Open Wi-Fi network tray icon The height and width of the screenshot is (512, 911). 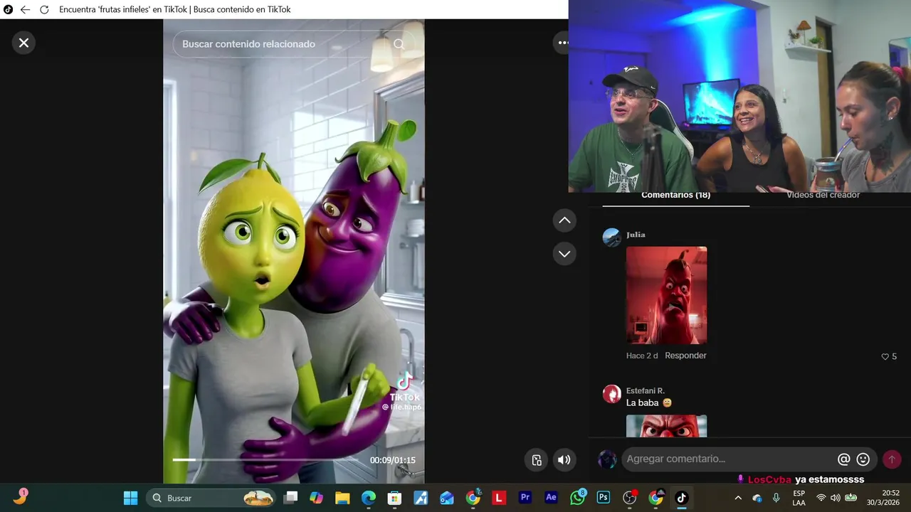click(821, 498)
